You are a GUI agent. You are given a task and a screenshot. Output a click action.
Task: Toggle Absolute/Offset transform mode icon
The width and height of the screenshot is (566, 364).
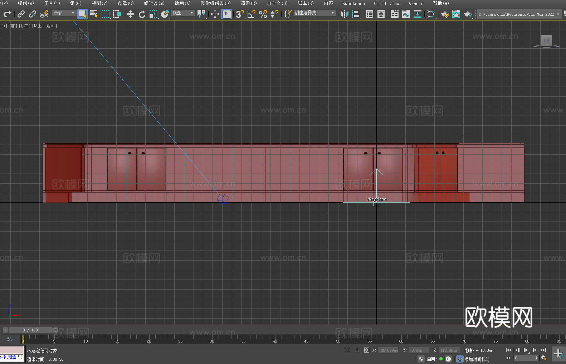pyautogui.click(x=366, y=350)
